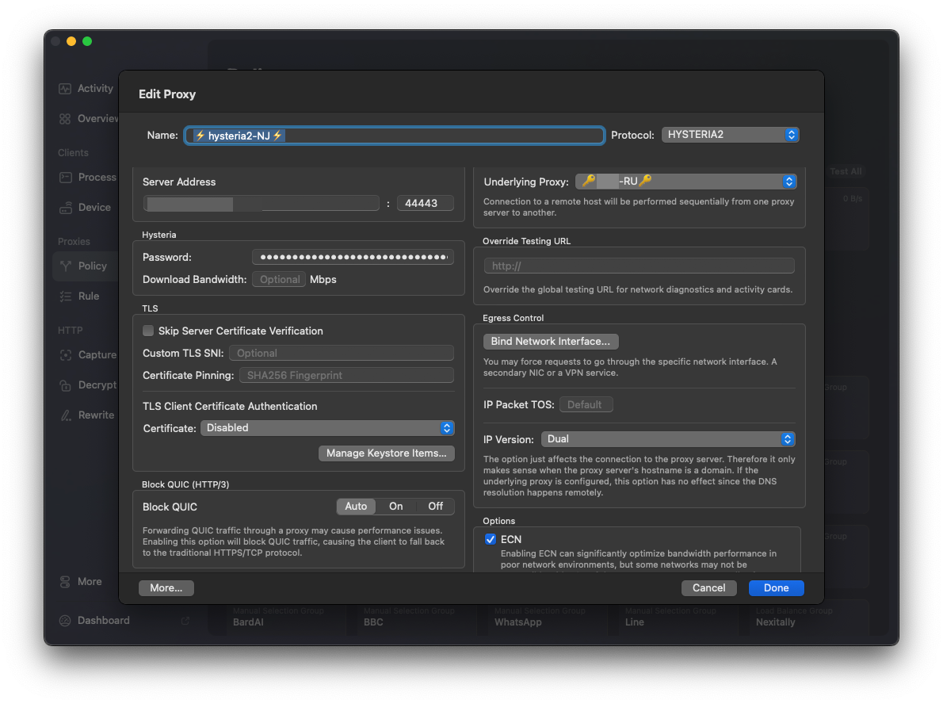This screenshot has width=943, height=704.
Task: Enable Skip Server Certificate Verification checkbox
Action: 148,331
